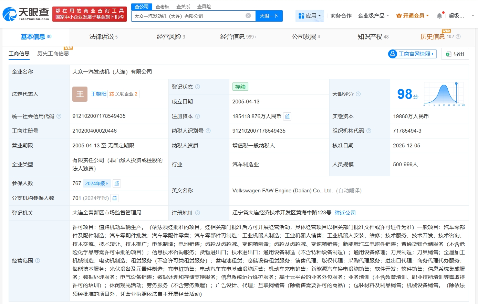Open legal representative 王黎阳 link
The image size is (478, 304).
(x=98, y=94)
